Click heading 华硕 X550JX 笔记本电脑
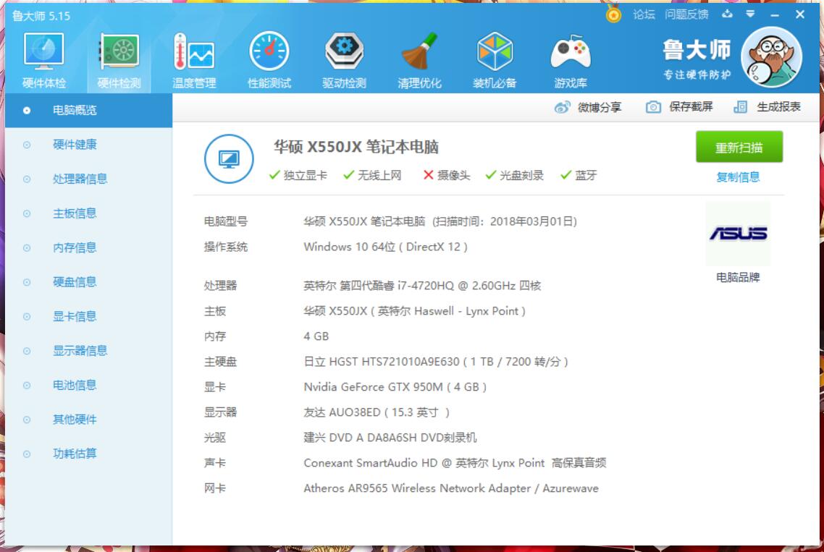Image resolution: width=824 pixels, height=552 pixels. point(356,147)
